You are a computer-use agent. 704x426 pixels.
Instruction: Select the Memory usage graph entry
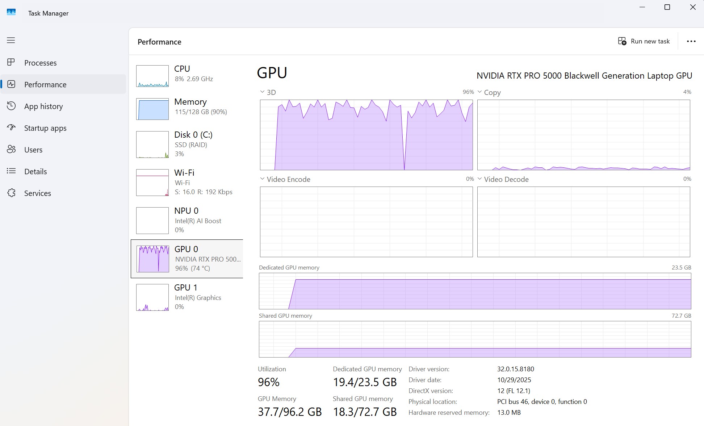click(152, 109)
